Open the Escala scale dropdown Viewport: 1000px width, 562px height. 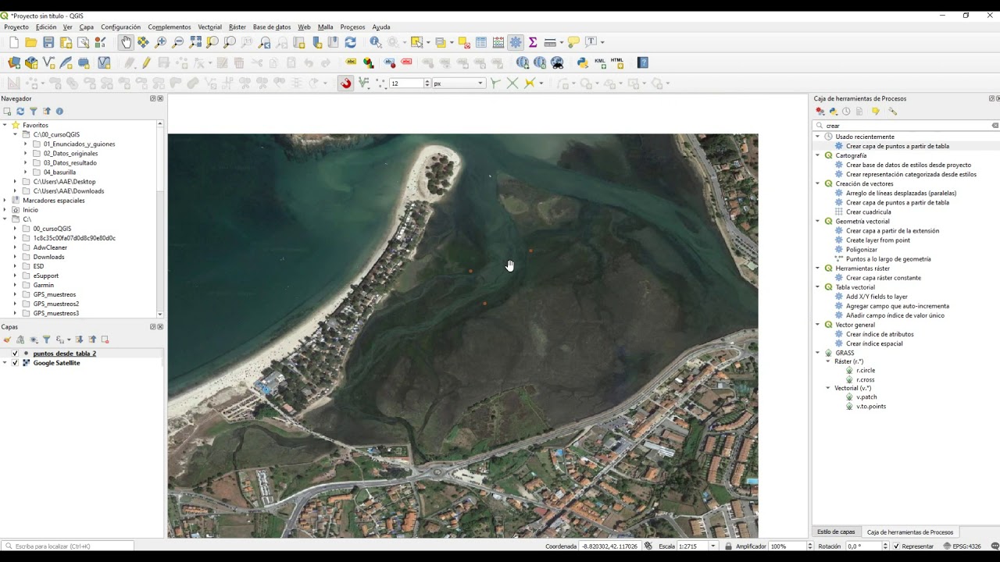tap(712, 546)
